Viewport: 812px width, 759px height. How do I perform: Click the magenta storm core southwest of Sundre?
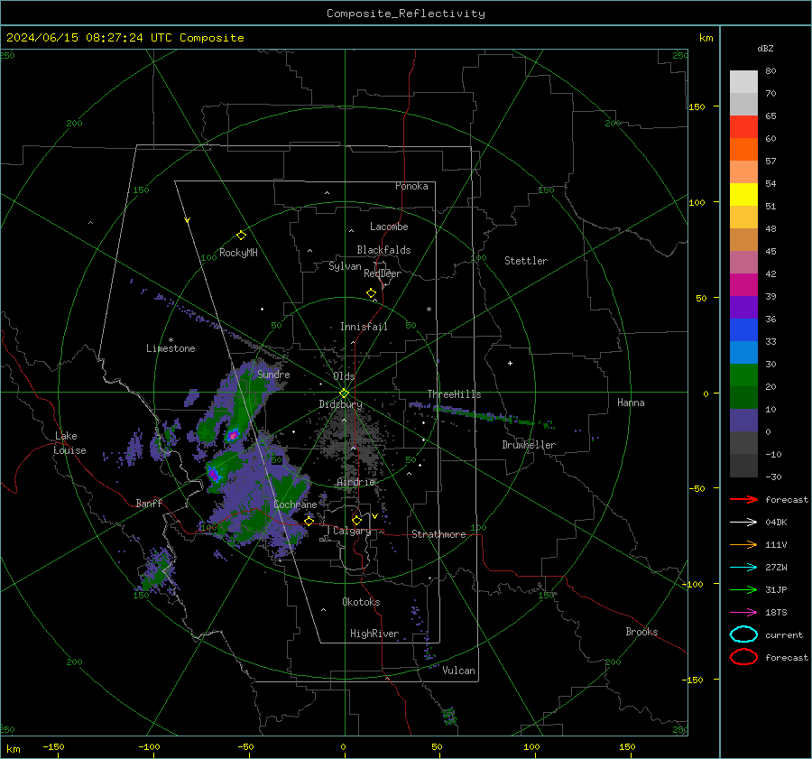pyautogui.click(x=233, y=436)
